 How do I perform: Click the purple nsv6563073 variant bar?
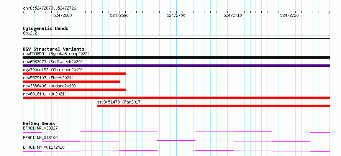tap(176, 66)
